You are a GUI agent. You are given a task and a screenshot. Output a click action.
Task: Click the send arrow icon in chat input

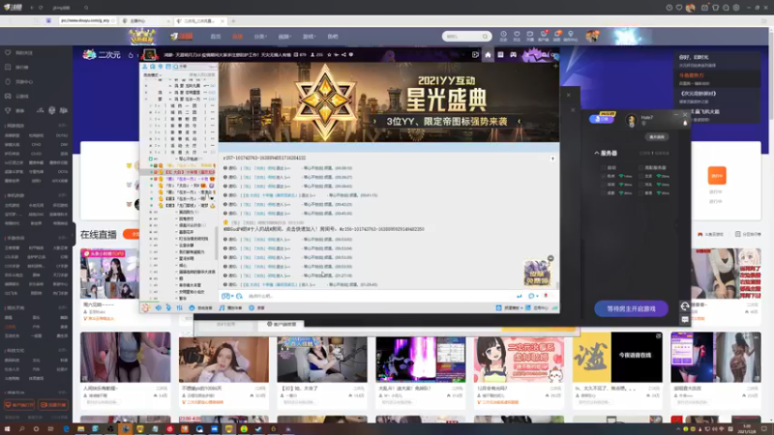pos(520,296)
